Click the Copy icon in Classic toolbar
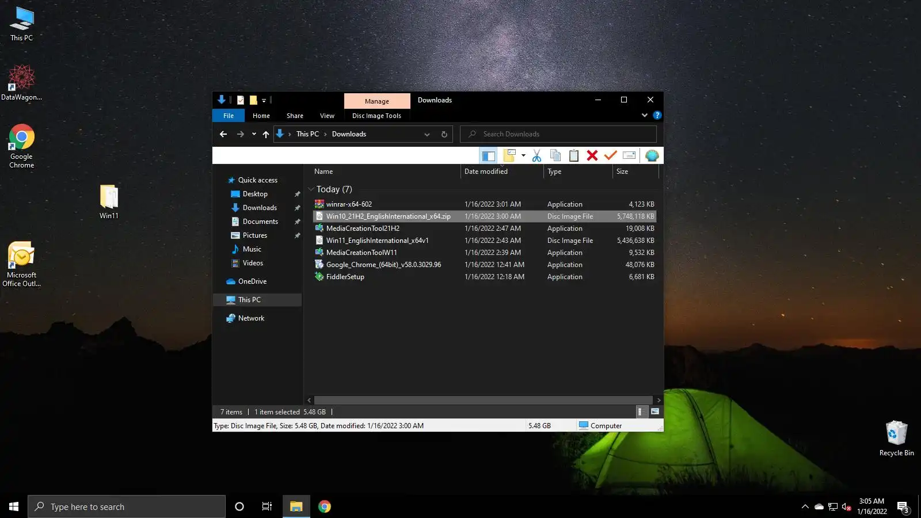921x518 pixels. coord(555,155)
